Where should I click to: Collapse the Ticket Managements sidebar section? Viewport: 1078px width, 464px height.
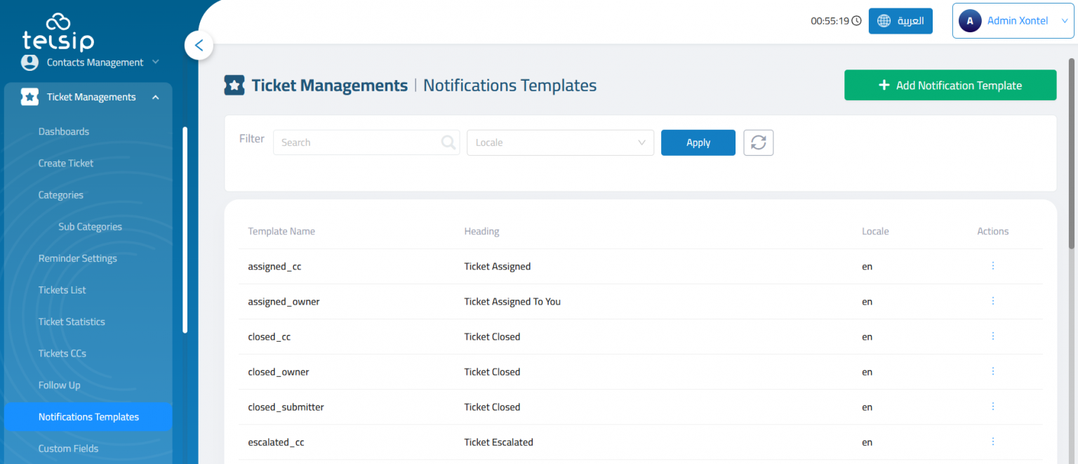click(155, 96)
